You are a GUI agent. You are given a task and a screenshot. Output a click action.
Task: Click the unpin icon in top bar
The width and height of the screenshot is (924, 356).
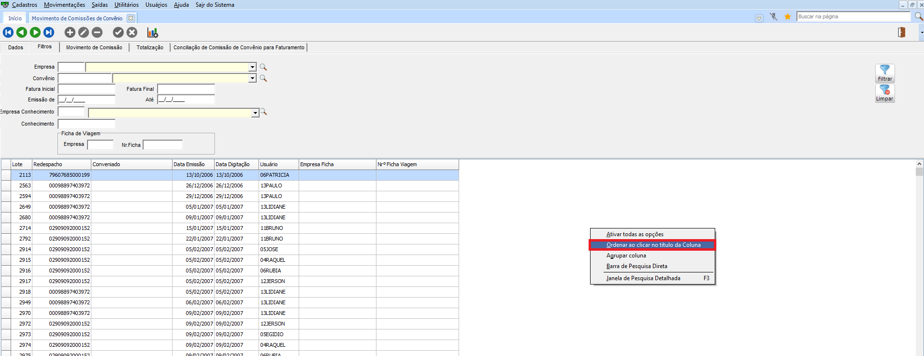(774, 17)
